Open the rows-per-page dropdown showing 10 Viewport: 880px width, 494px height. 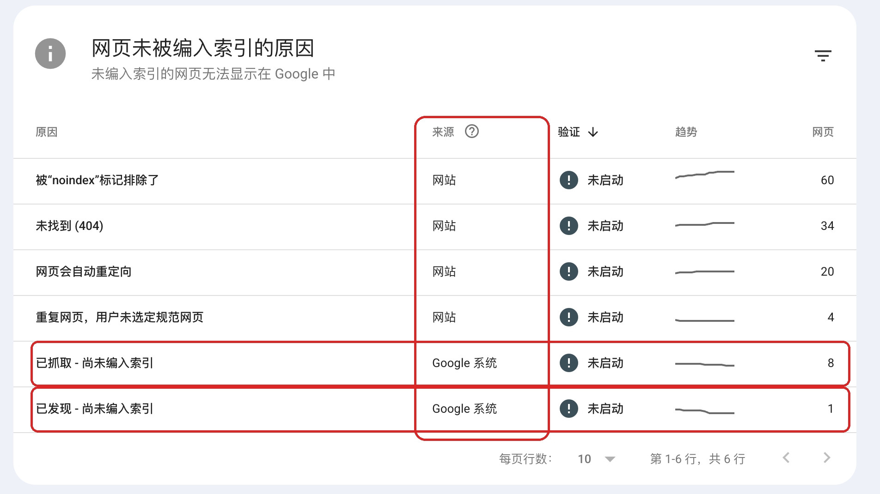[x=596, y=459]
